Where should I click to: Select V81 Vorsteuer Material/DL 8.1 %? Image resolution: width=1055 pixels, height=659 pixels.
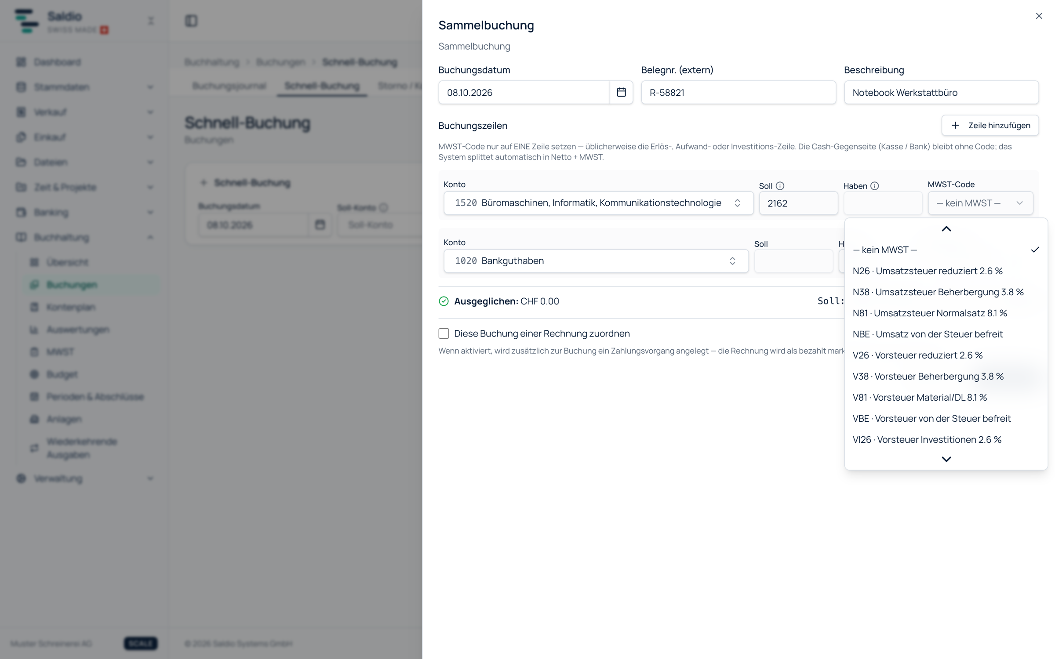(x=946, y=398)
